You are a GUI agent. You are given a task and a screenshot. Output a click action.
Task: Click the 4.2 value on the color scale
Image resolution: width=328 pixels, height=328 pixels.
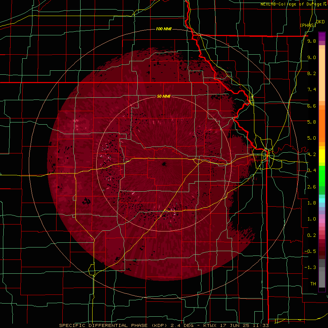(312, 155)
